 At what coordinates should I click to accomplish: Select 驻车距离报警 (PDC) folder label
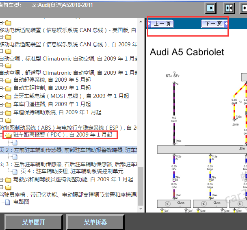click(x=63, y=135)
